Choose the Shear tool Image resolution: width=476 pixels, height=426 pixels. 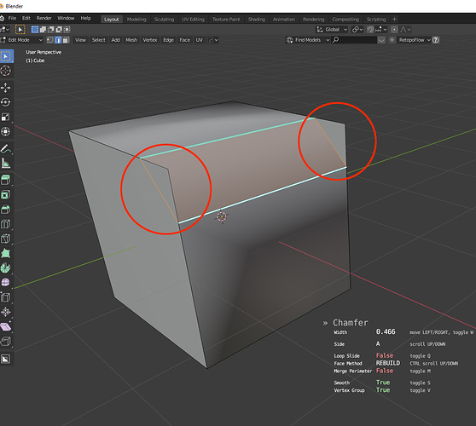click(x=6, y=327)
